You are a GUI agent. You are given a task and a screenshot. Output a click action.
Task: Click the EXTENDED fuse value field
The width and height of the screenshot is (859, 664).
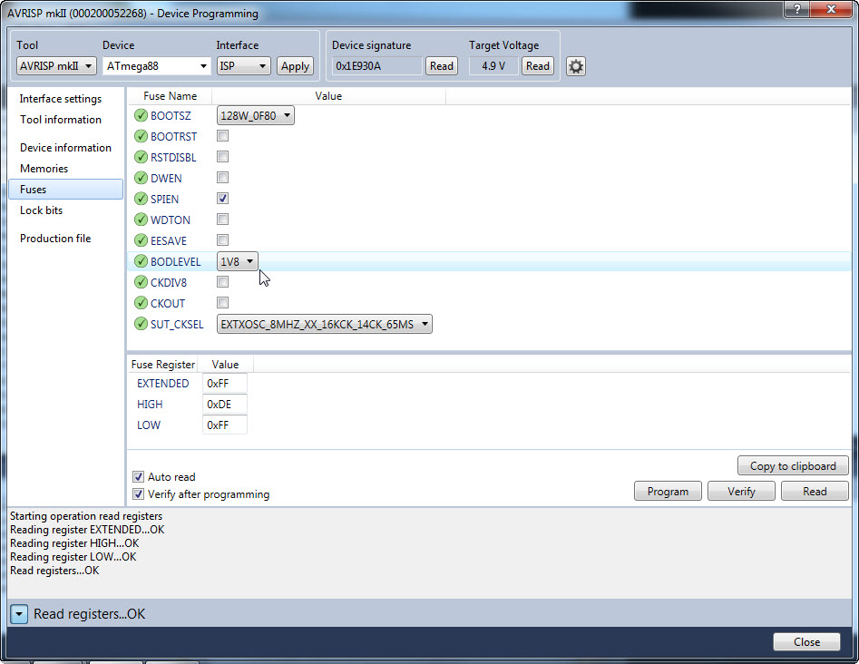(225, 384)
